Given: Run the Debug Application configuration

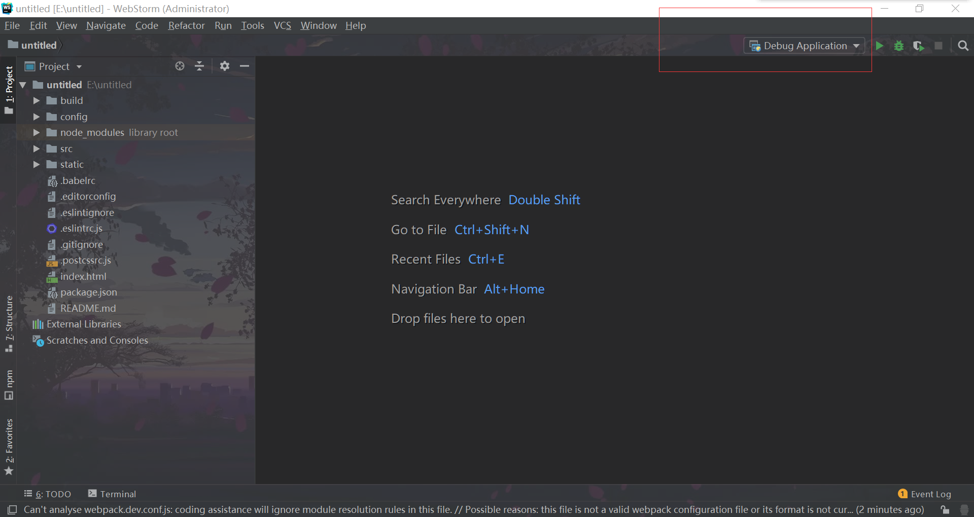Looking at the screenshot, I should pos(879,46).
